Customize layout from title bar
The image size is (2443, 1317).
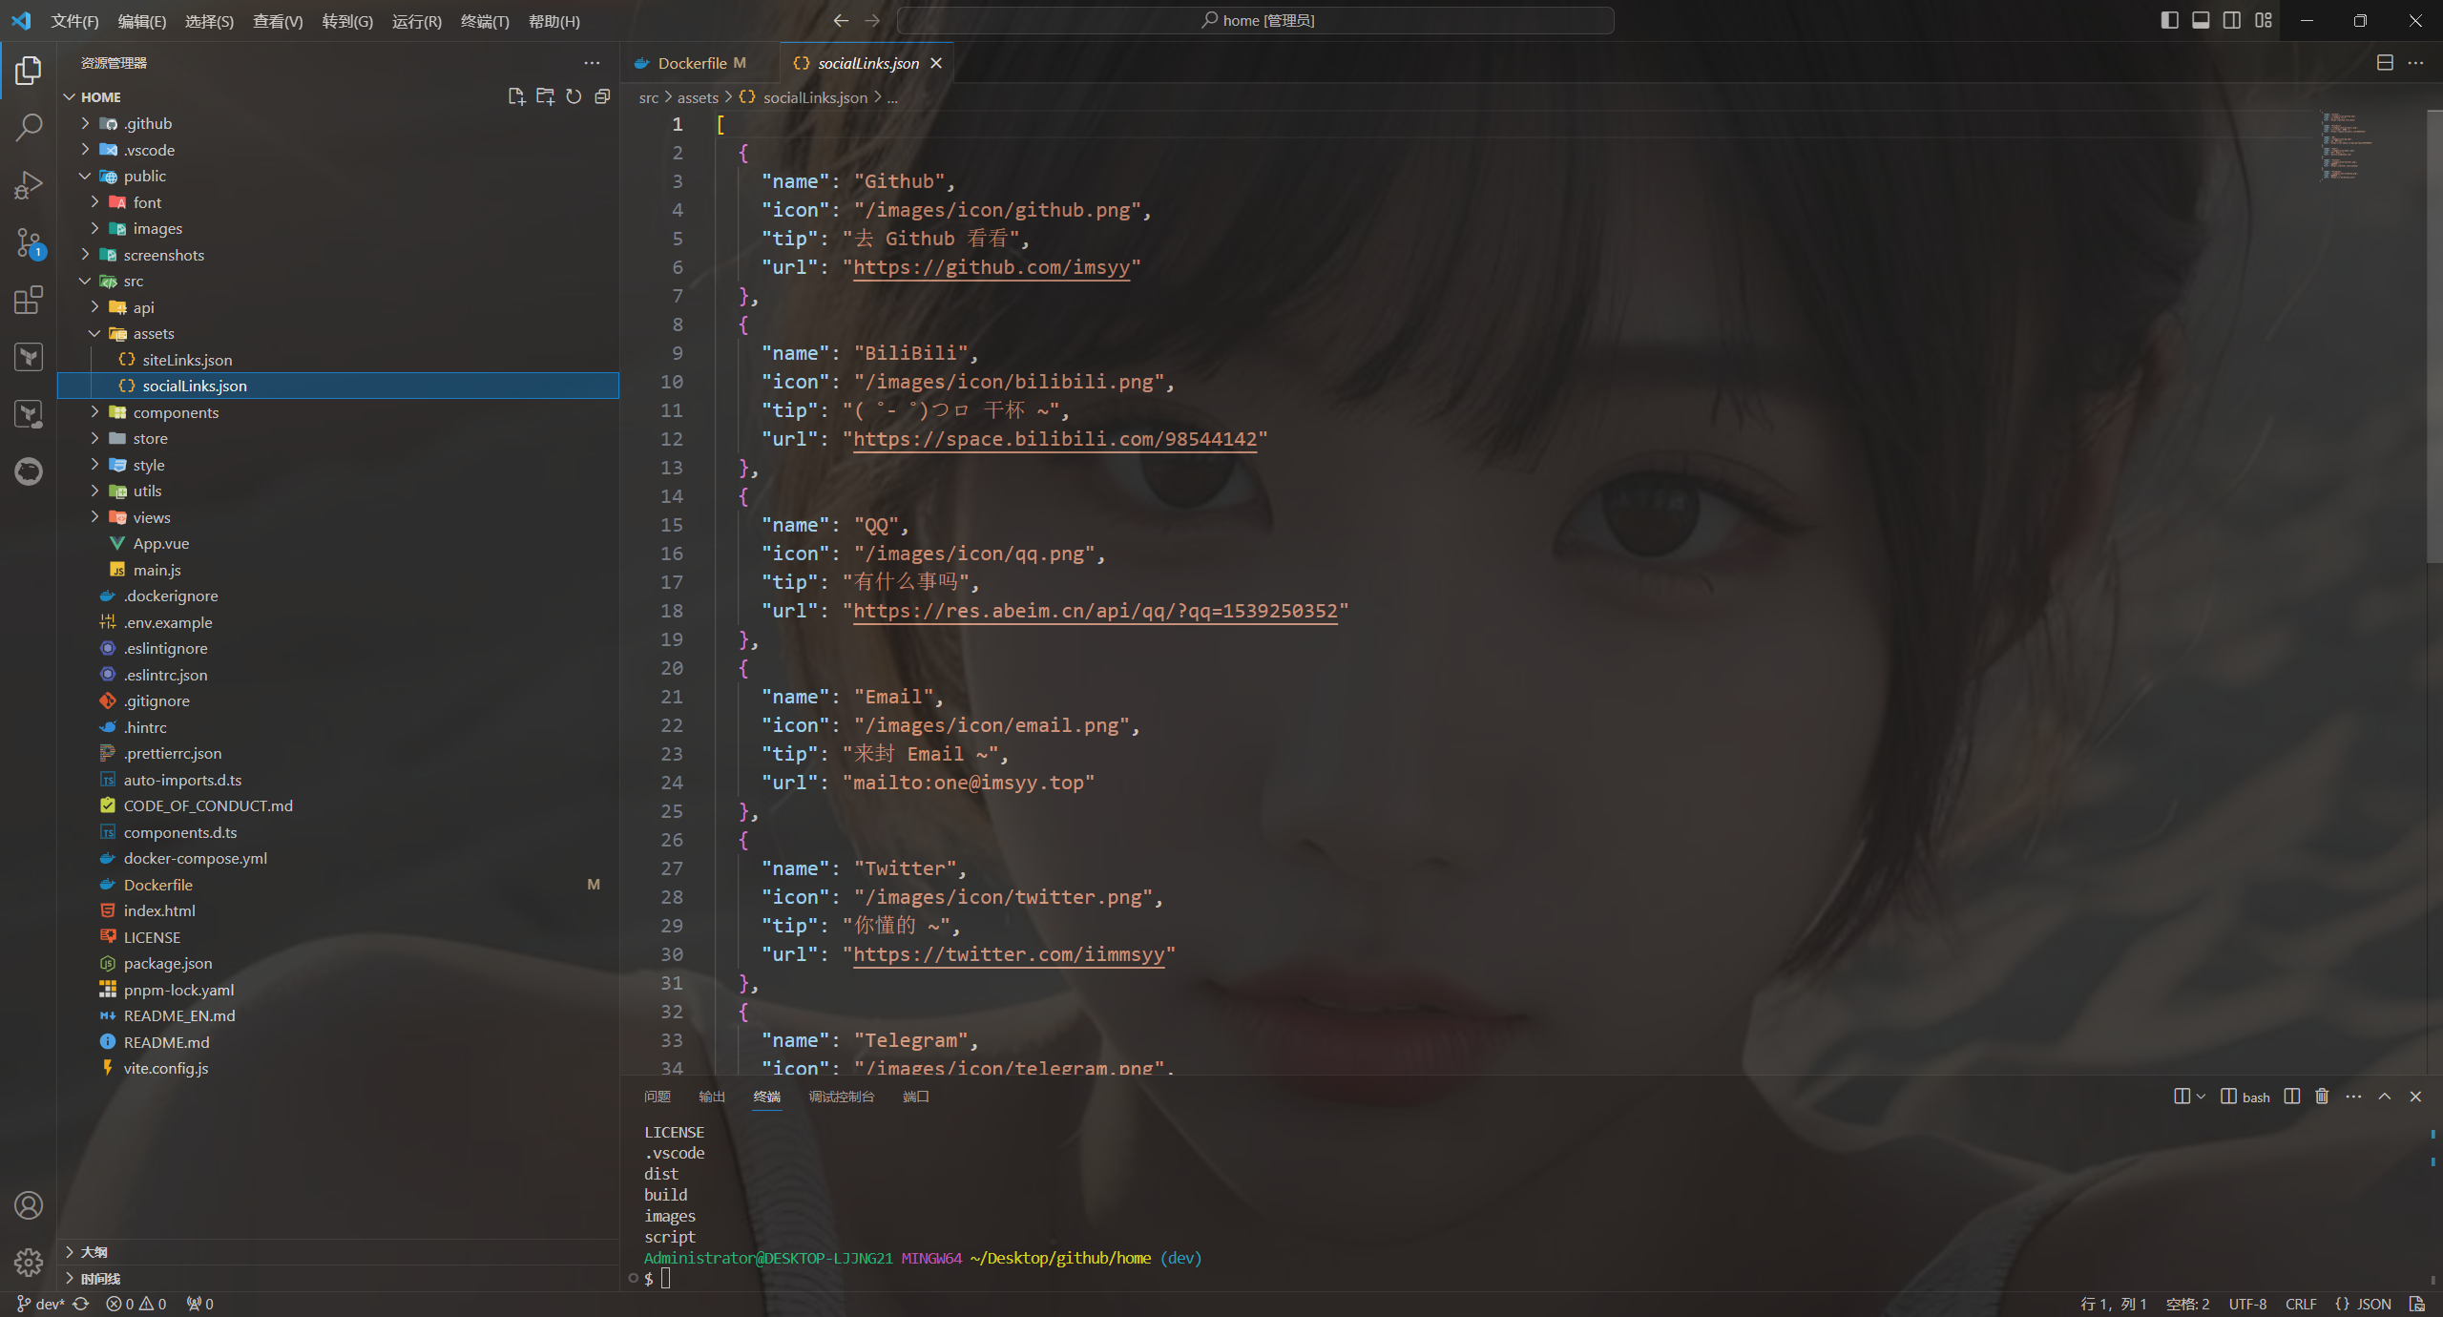[x=2264, y=20]
